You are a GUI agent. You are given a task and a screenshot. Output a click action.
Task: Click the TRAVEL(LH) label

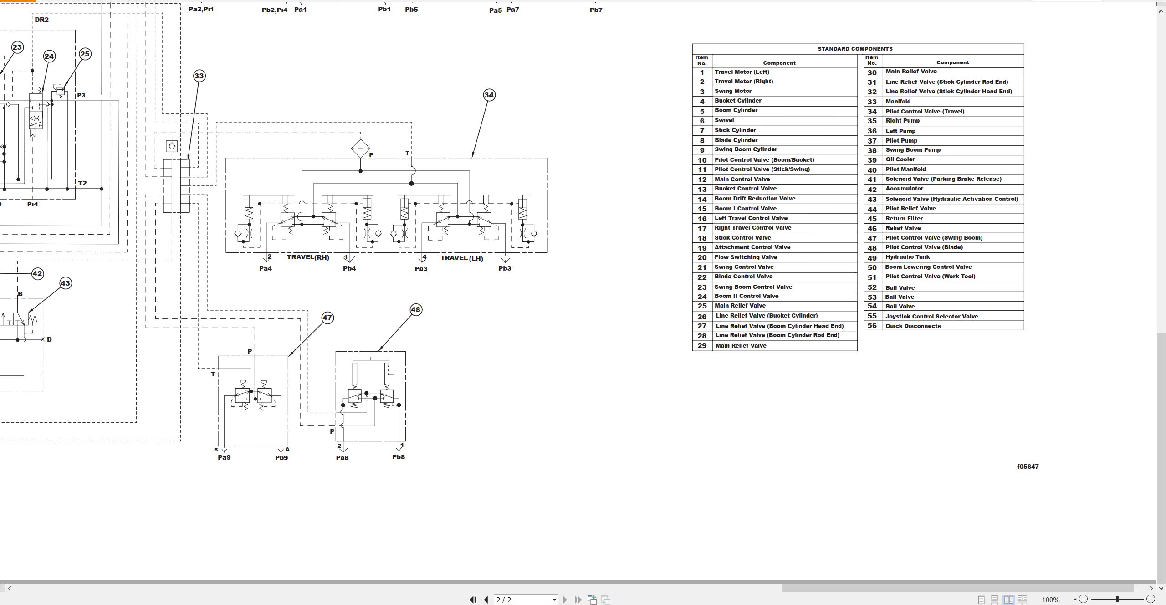(x=462, y=258)
